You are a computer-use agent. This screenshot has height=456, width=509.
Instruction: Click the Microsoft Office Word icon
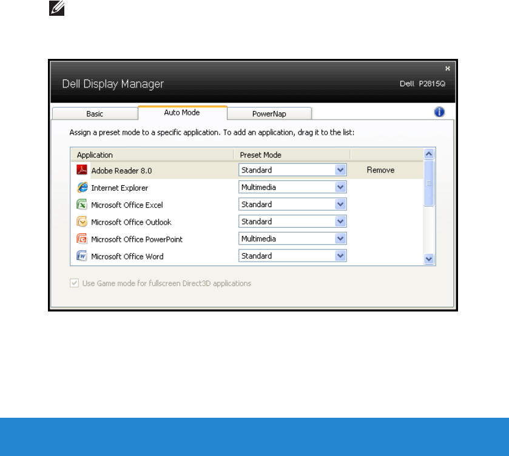click(82, 256)
